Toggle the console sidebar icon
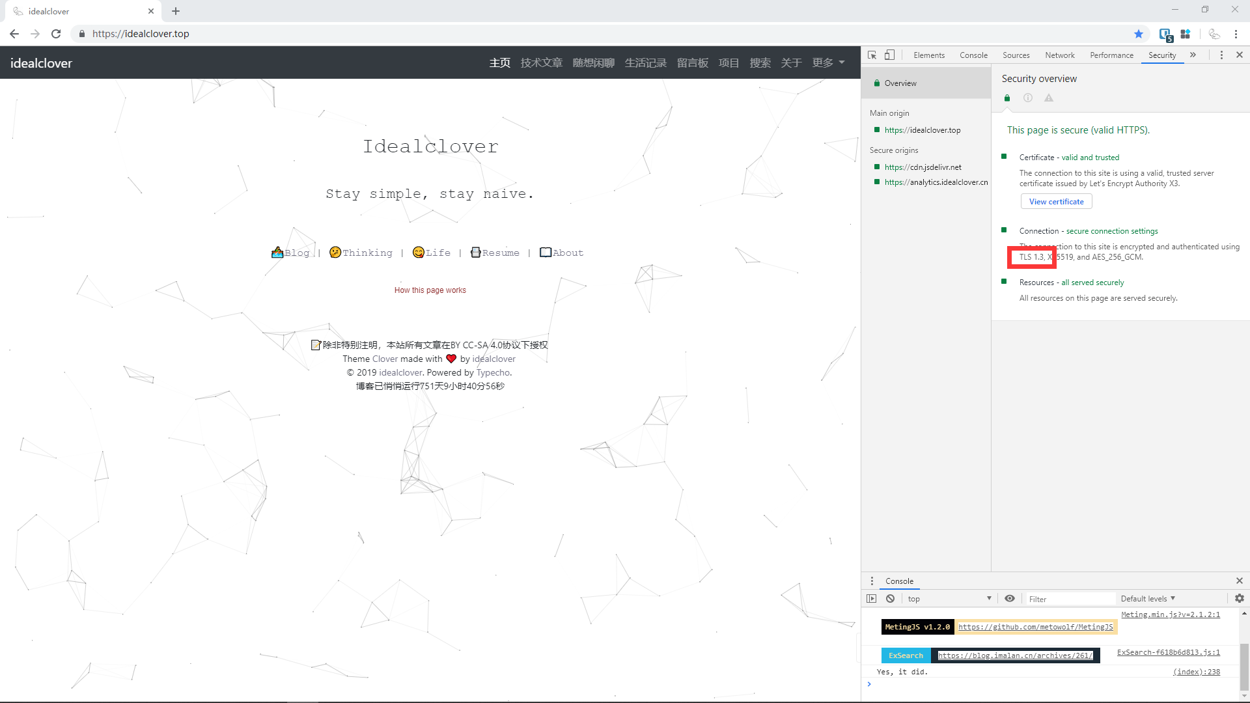The height and width of the screenshot is (703, 1250). [872, 599]
